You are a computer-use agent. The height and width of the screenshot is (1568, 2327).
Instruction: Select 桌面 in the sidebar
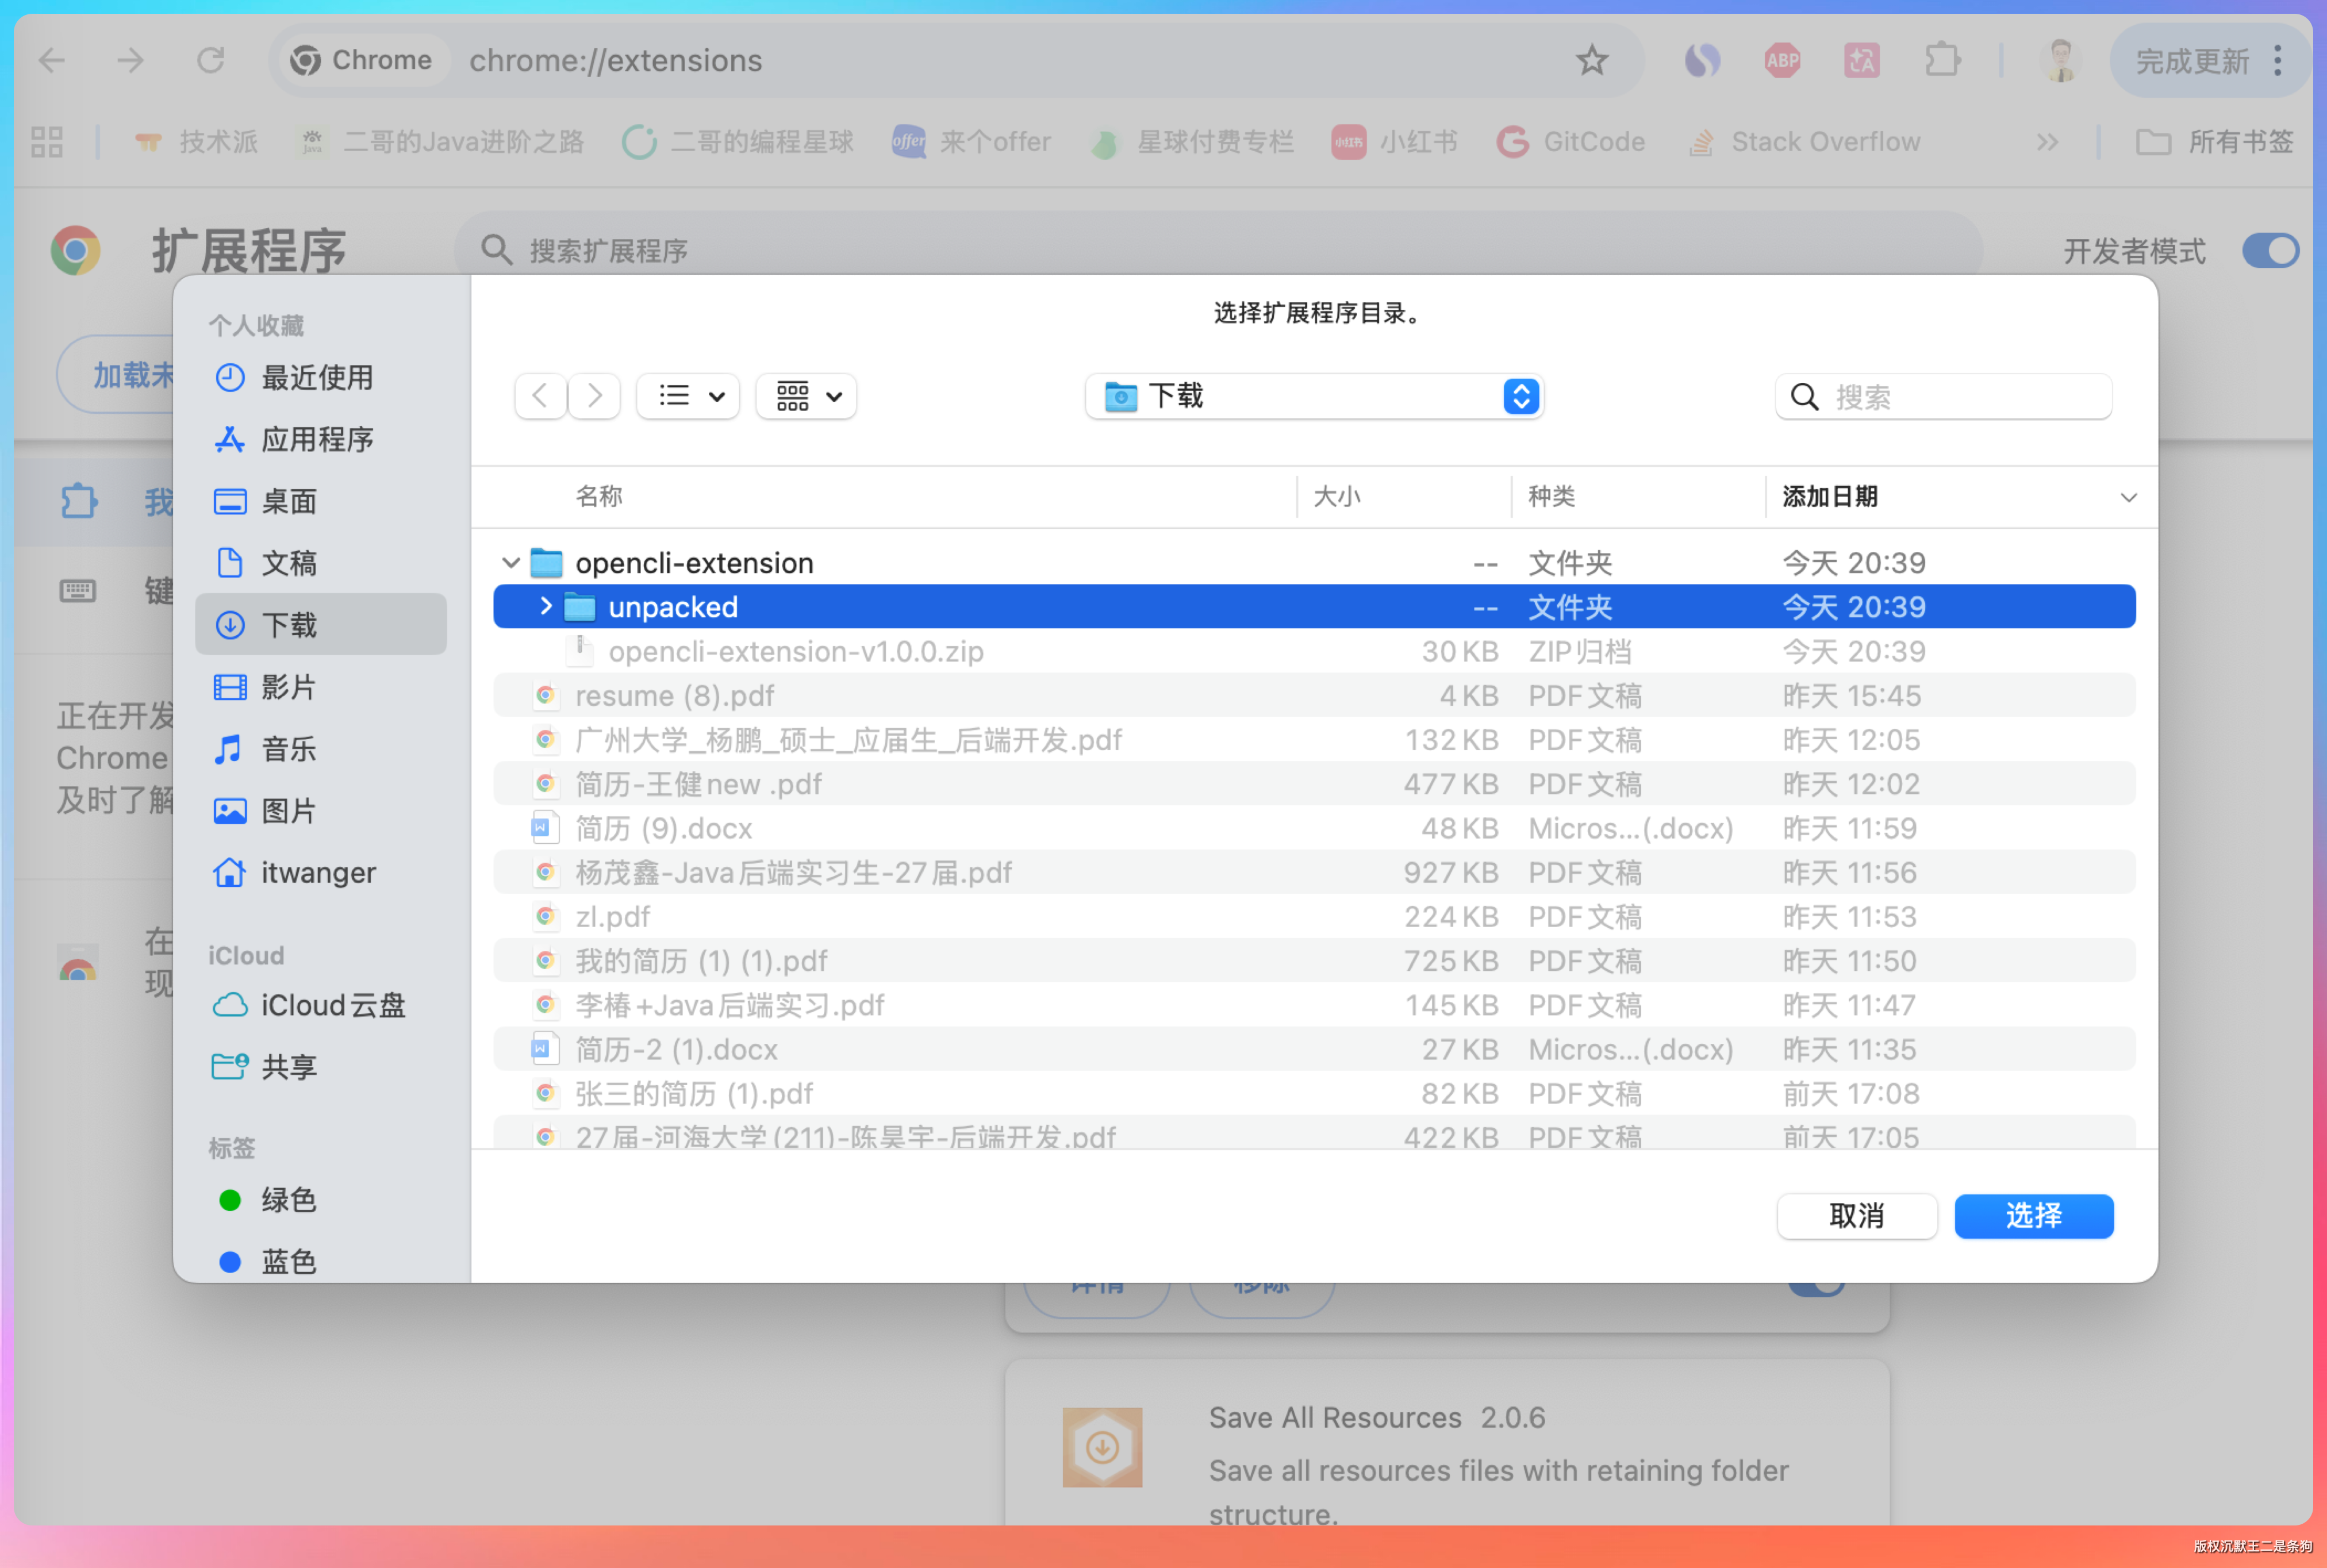click(288, 501)
